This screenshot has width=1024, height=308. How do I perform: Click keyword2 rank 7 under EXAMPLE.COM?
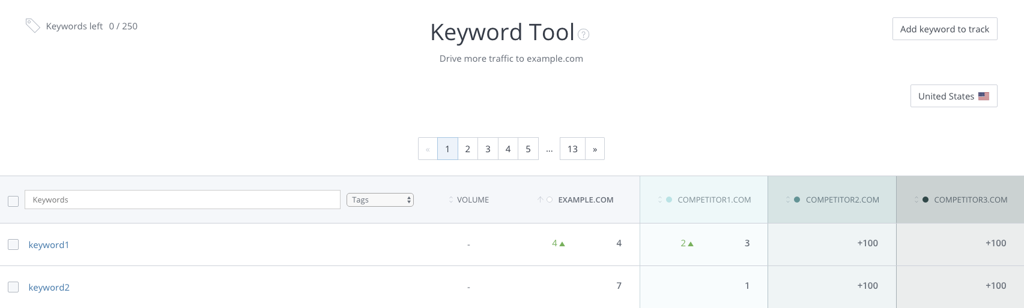pyautogui.click(x=619, y=286)
